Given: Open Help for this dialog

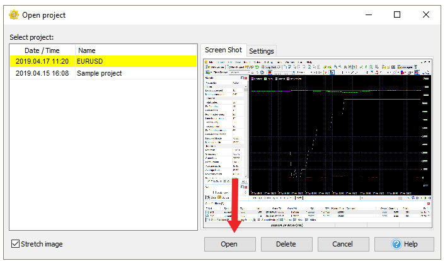Looking at the screenshot, I should point(404,244).
